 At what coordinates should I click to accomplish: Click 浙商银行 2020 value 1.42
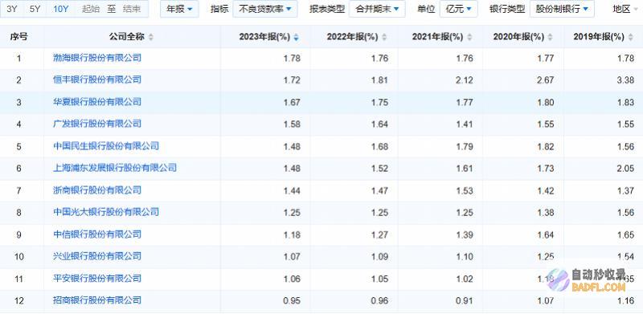(545, 190)
